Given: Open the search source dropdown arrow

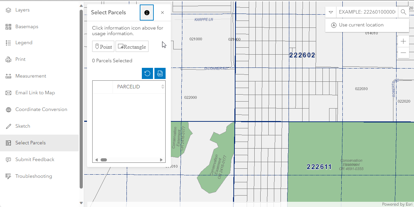Looking at the screenshot, I should click(x=330, y=12).
